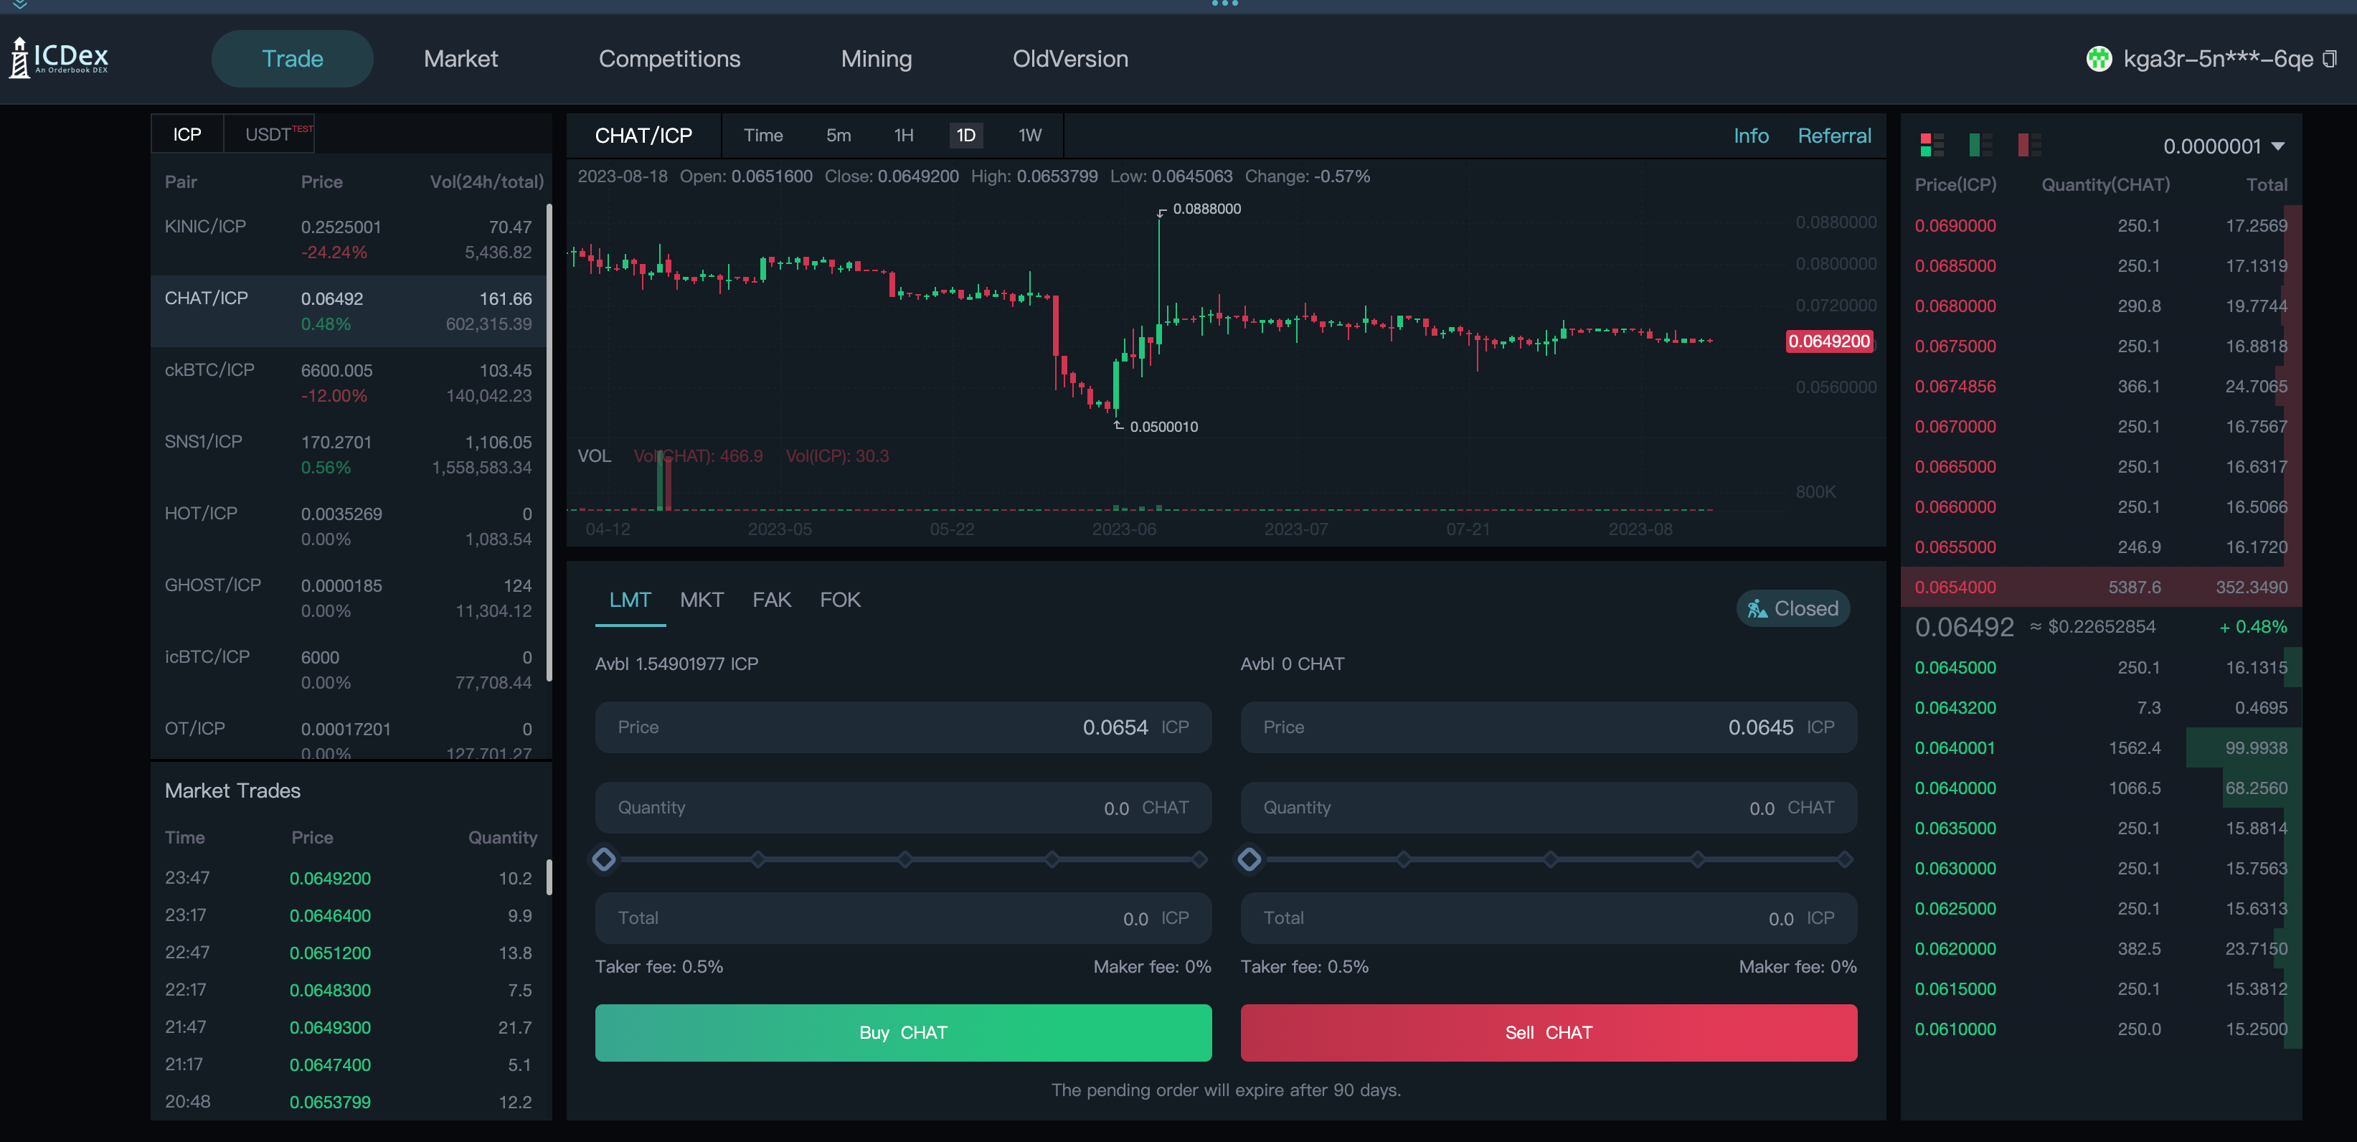This screenshot has width=2357, height=1142.
Task: Click the Closed orders button
Action: (1792, 608)
